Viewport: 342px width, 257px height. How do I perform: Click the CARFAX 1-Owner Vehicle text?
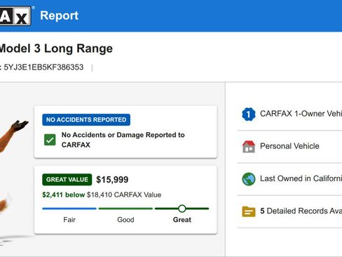(301, 114)
